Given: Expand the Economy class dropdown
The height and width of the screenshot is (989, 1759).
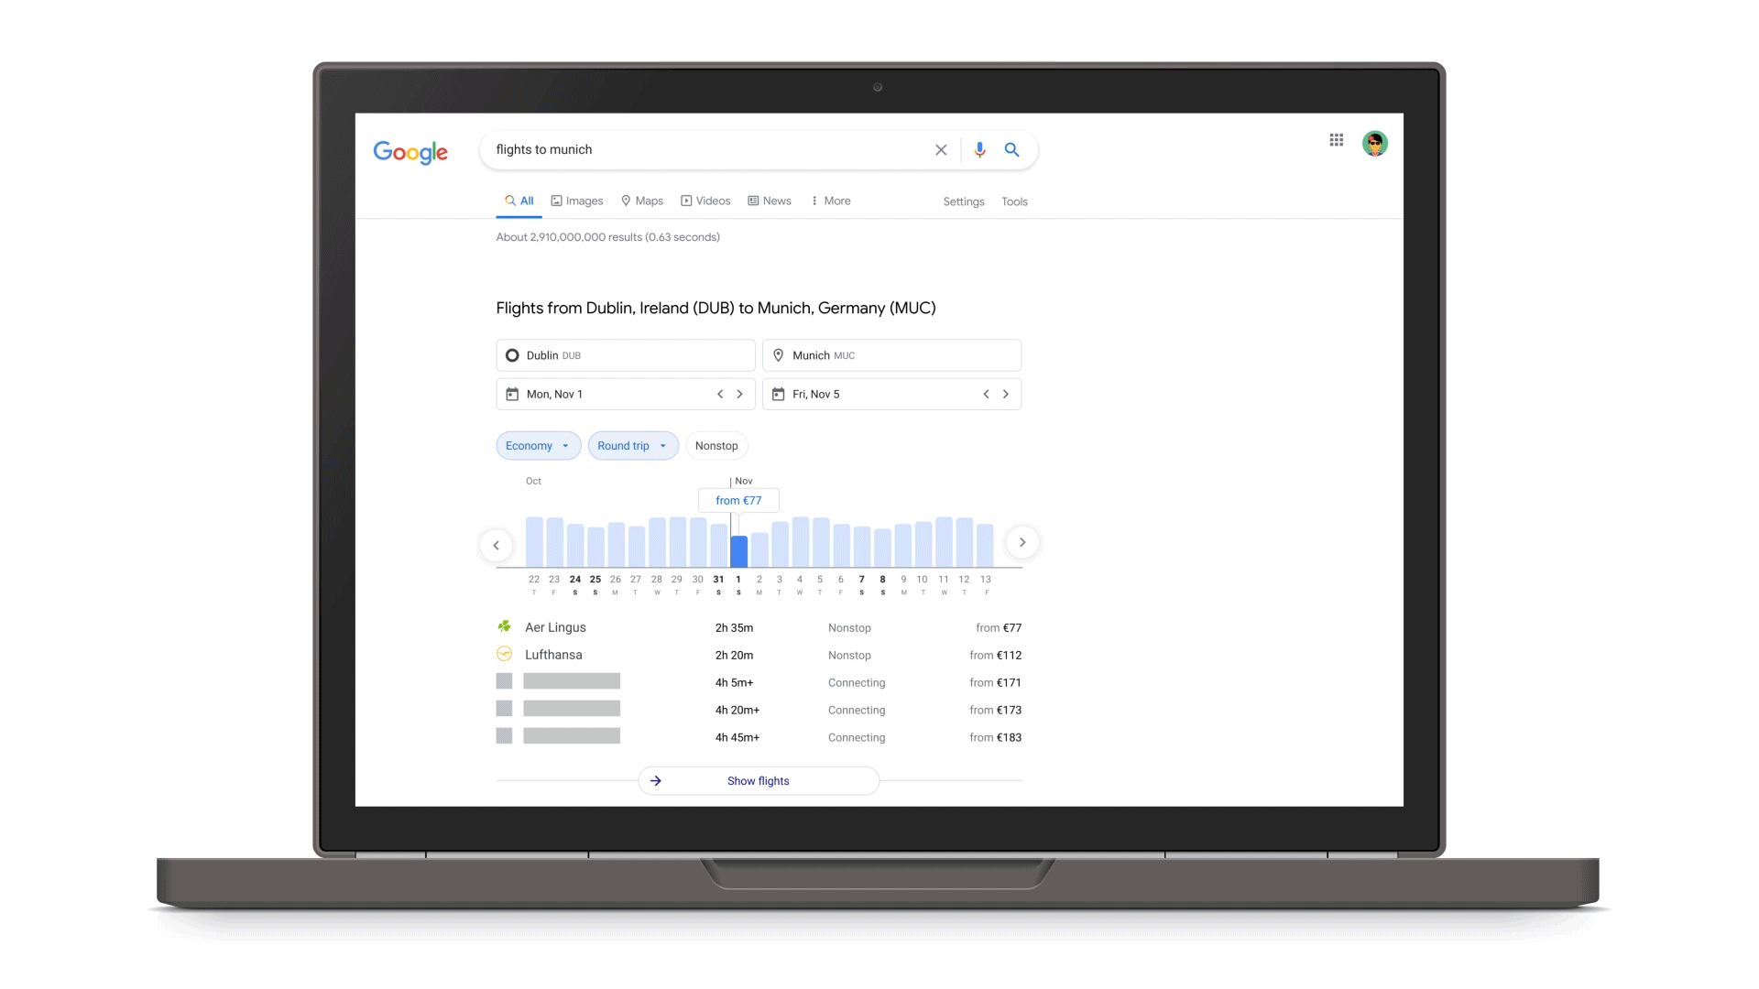Looking at the screenshot, I should point(536,444).
